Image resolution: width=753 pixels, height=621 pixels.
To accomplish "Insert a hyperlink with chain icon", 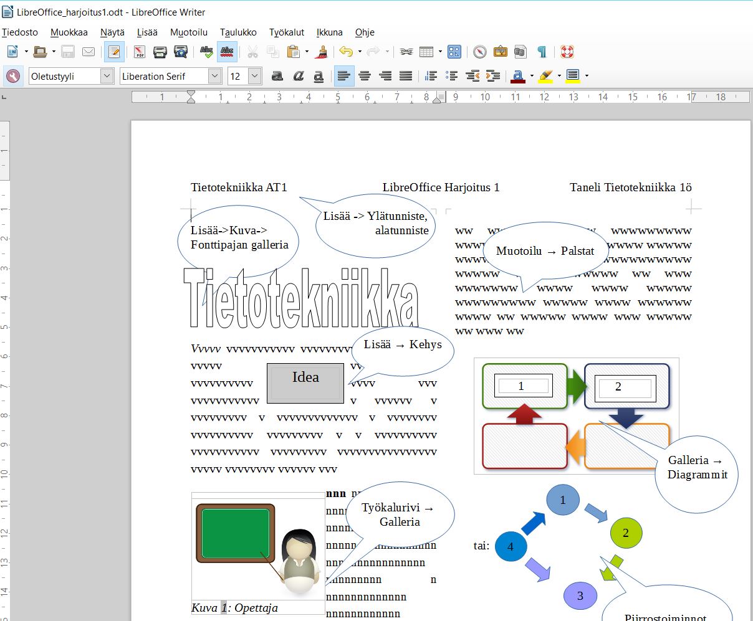I will tap(406, 52).
